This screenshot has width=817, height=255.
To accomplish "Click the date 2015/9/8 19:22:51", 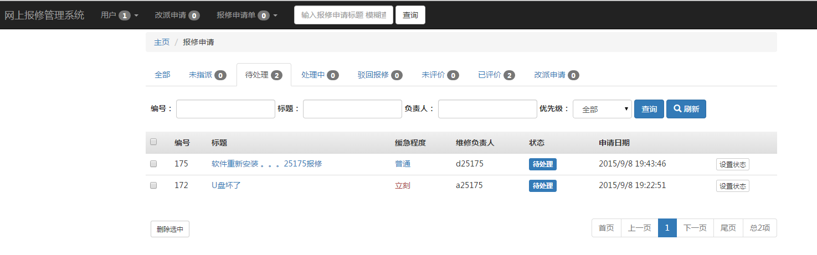I will pos(632,185).
